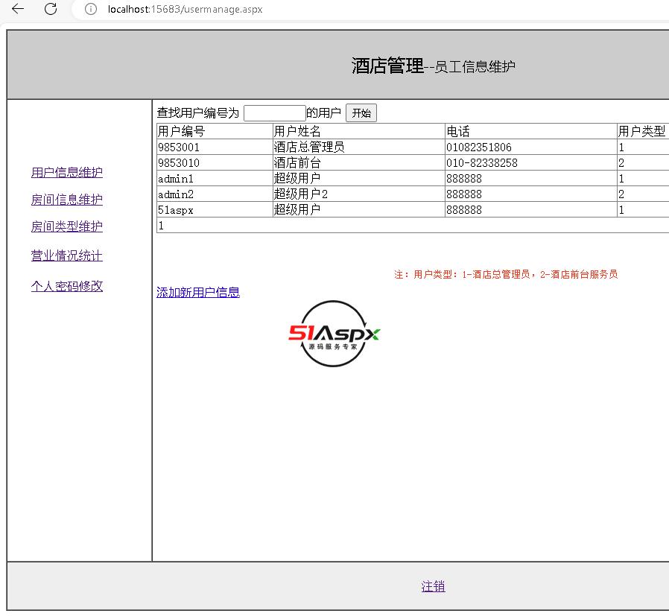Click the browser back arrow
Image resolution: width=669 pixels, height=616 pixels.
point(18,9)
